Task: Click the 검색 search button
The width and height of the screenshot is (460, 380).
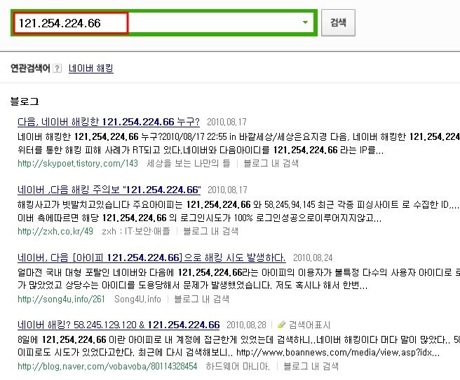Action: click(338, 22)
